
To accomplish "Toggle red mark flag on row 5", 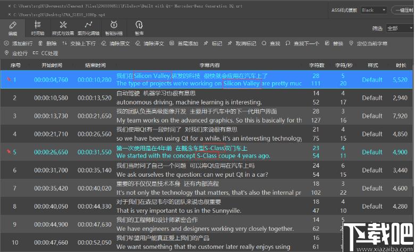I will (x=9, y=152).
